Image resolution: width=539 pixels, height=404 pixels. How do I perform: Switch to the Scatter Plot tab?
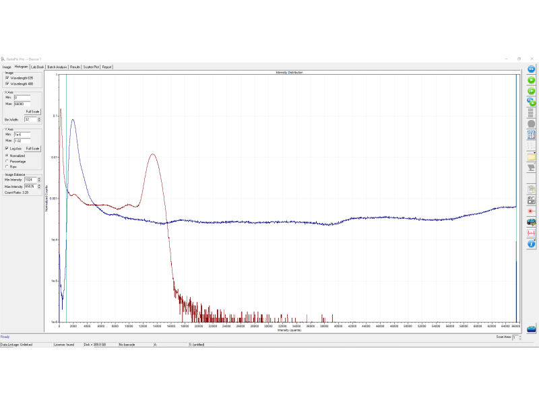tap(91, 67)
